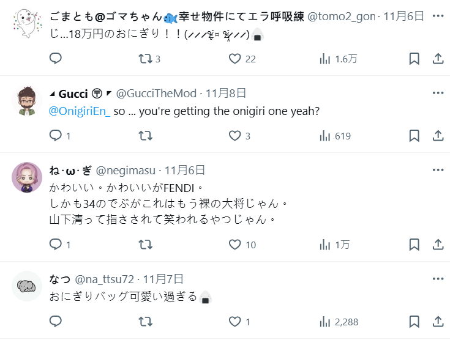Open more options on Gucci's tweet
Image resolution: width=450 pixels, height=340 pixels.
438,93
